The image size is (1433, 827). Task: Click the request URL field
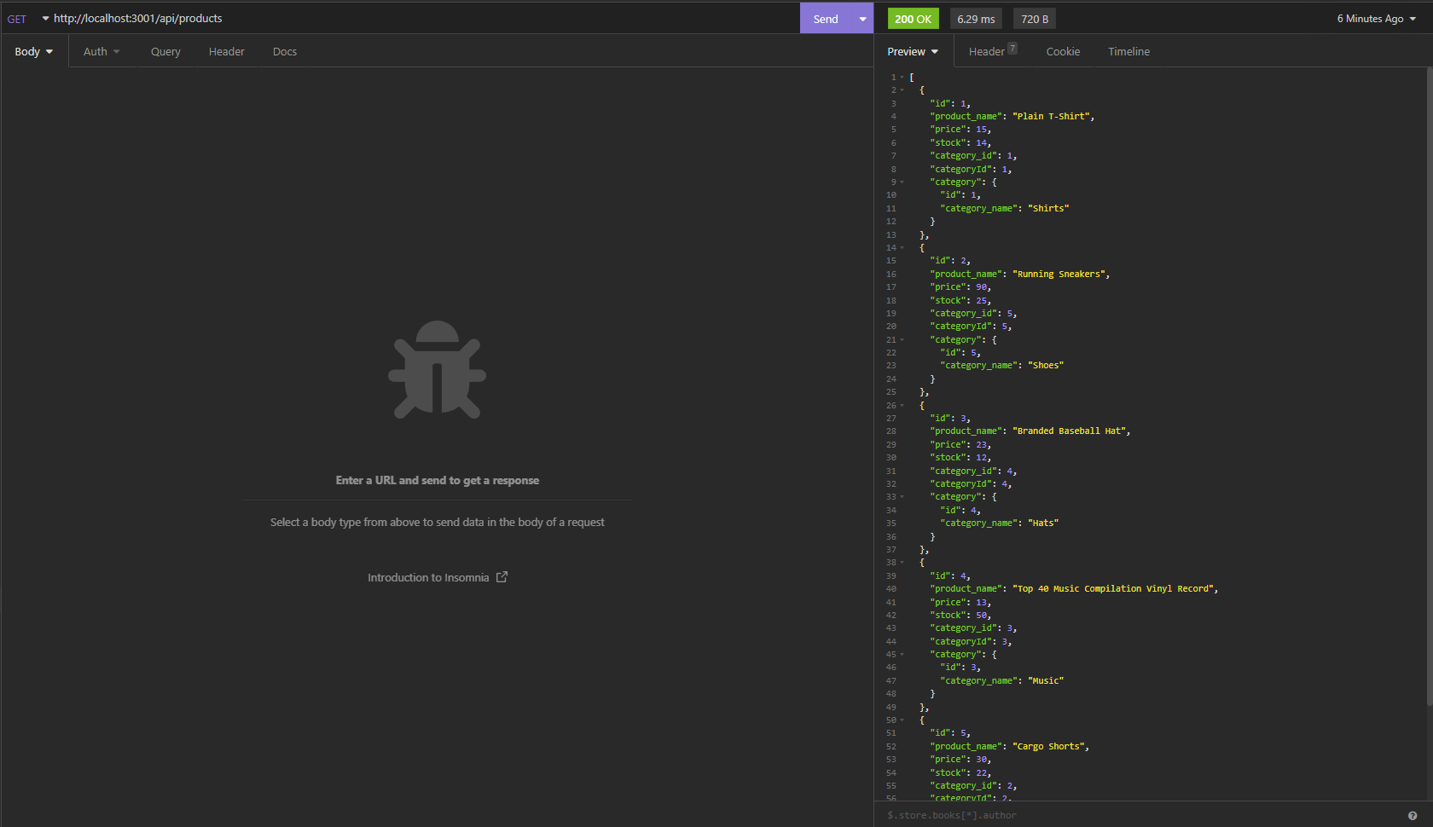425,19
